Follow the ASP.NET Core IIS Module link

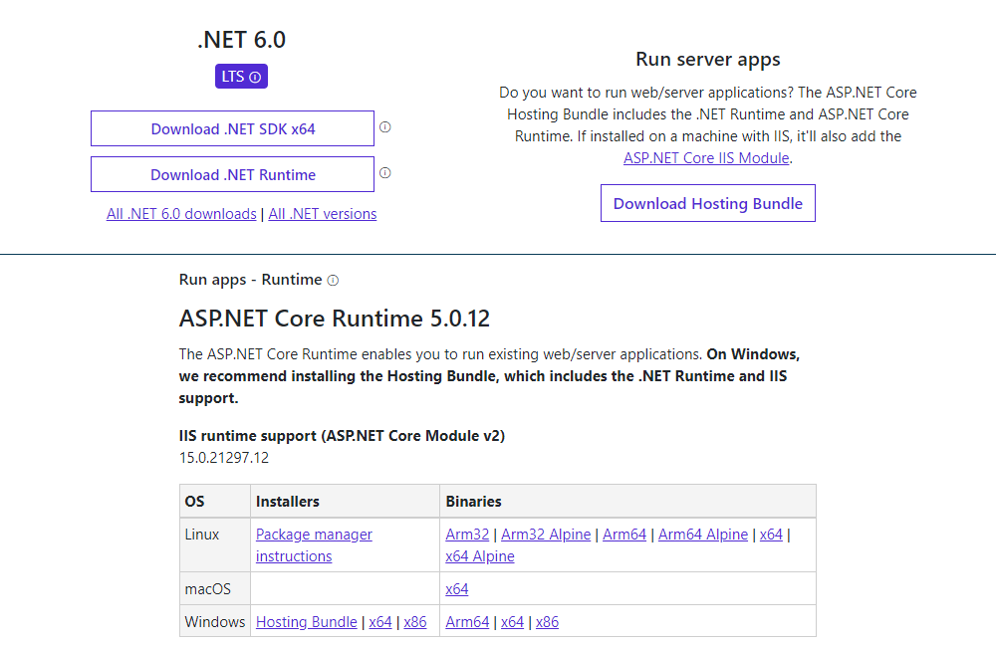coord(706,157)
